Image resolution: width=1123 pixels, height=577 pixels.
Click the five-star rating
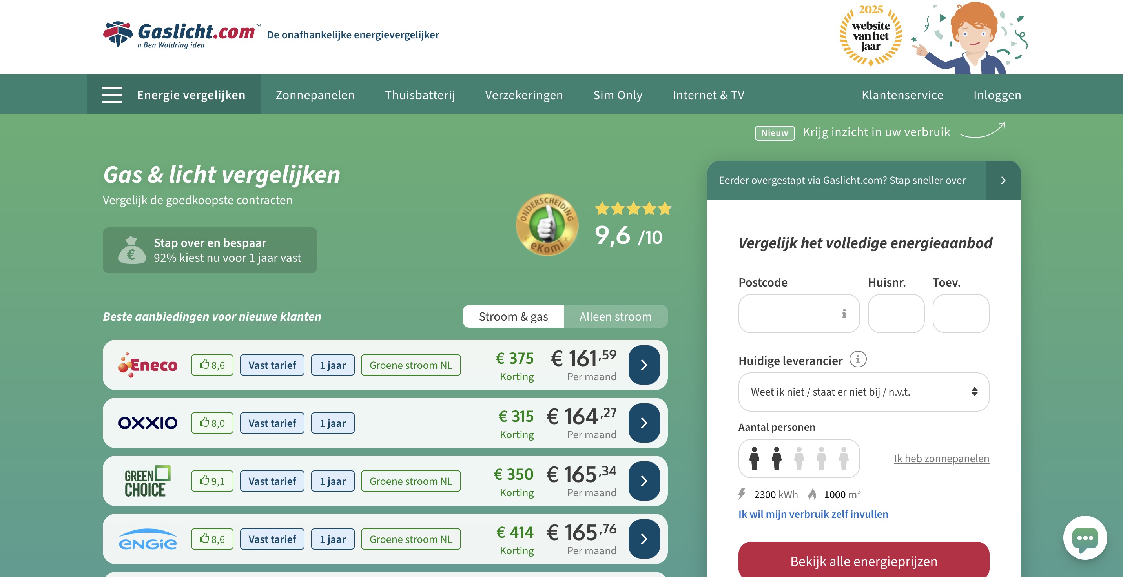tap(633, 209)
